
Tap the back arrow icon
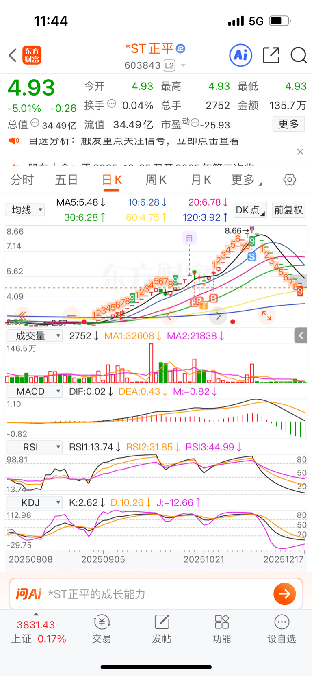[13, 55]
